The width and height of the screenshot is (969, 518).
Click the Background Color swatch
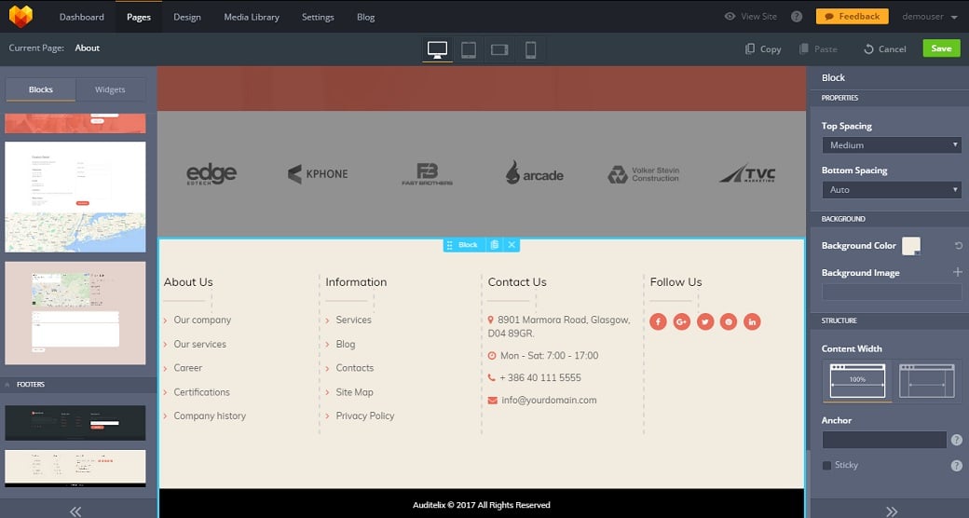coord(910,246)
